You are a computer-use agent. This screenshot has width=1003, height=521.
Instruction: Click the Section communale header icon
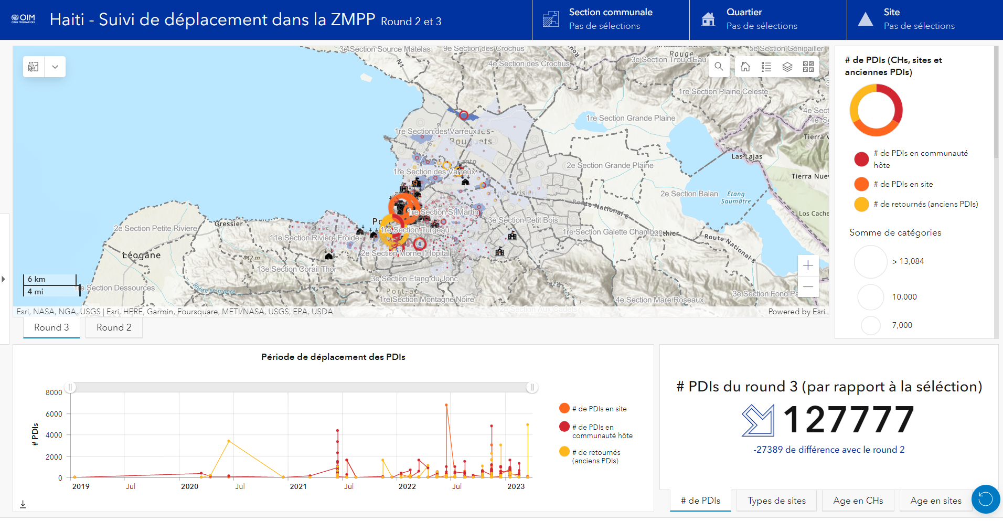[x=550, y=18]
